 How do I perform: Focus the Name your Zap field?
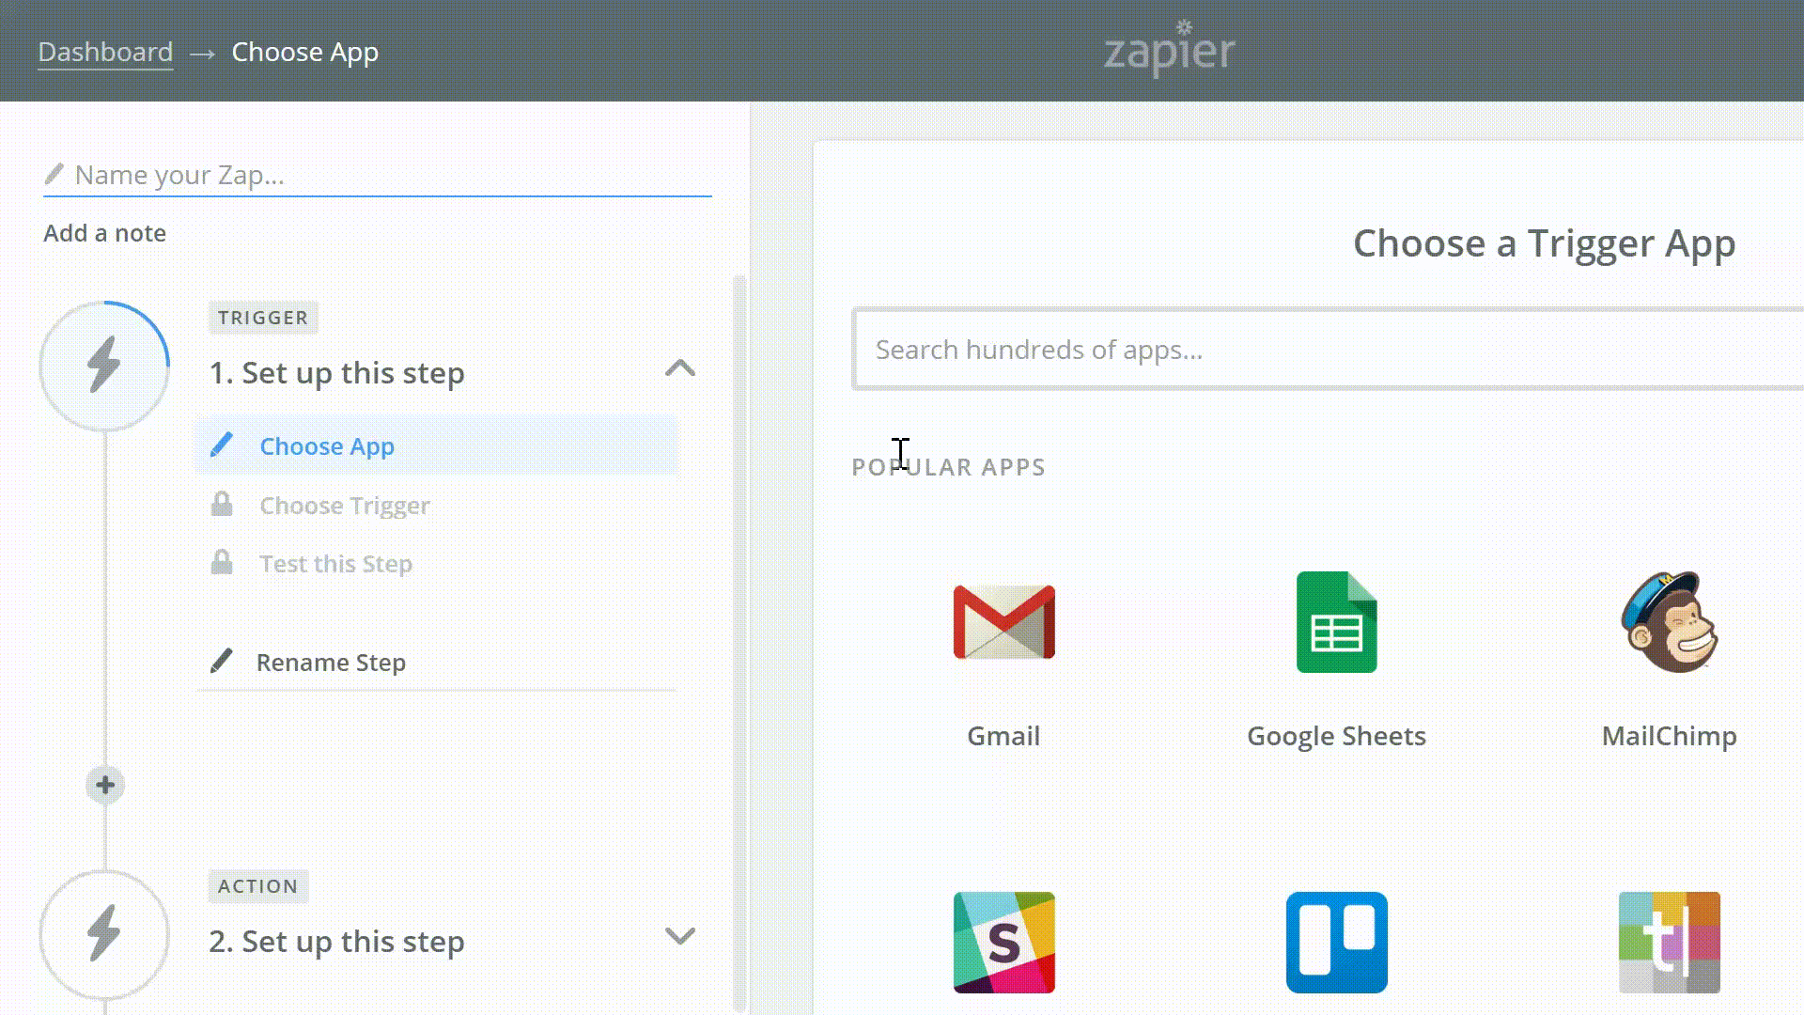(378, 175)
